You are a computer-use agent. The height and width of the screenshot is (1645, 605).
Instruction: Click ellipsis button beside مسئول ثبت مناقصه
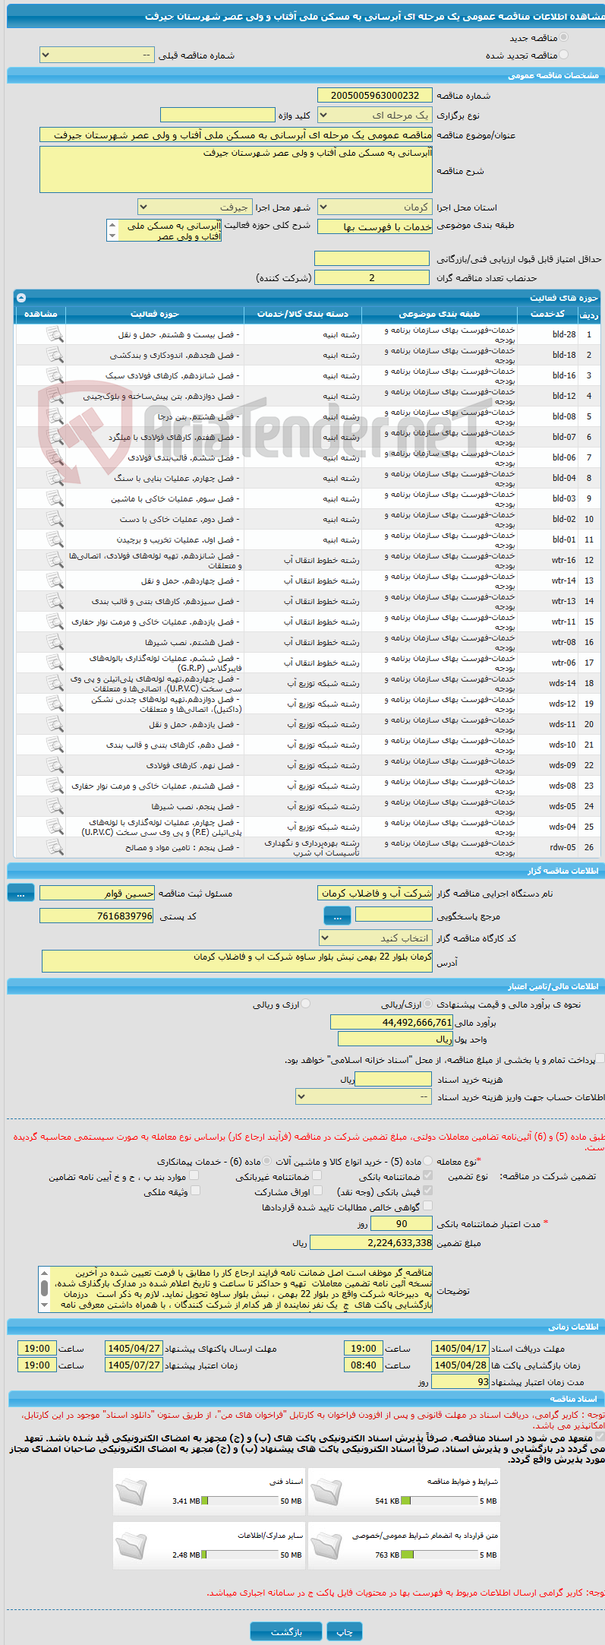[x=20, y=894]
